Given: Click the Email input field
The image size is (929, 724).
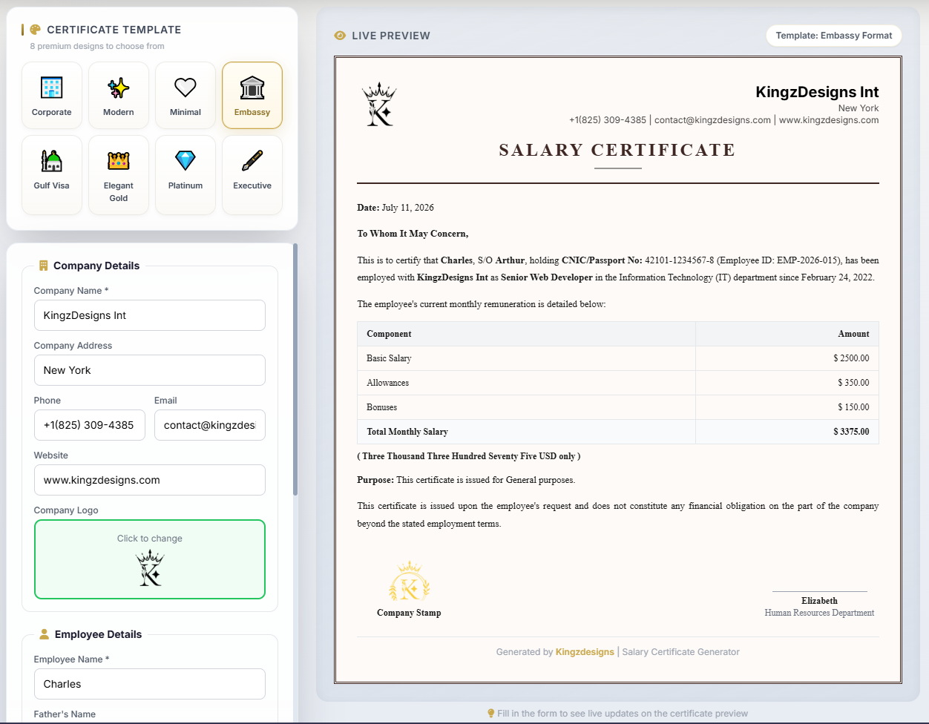Looking at the screenshot, I should point(210,425).
